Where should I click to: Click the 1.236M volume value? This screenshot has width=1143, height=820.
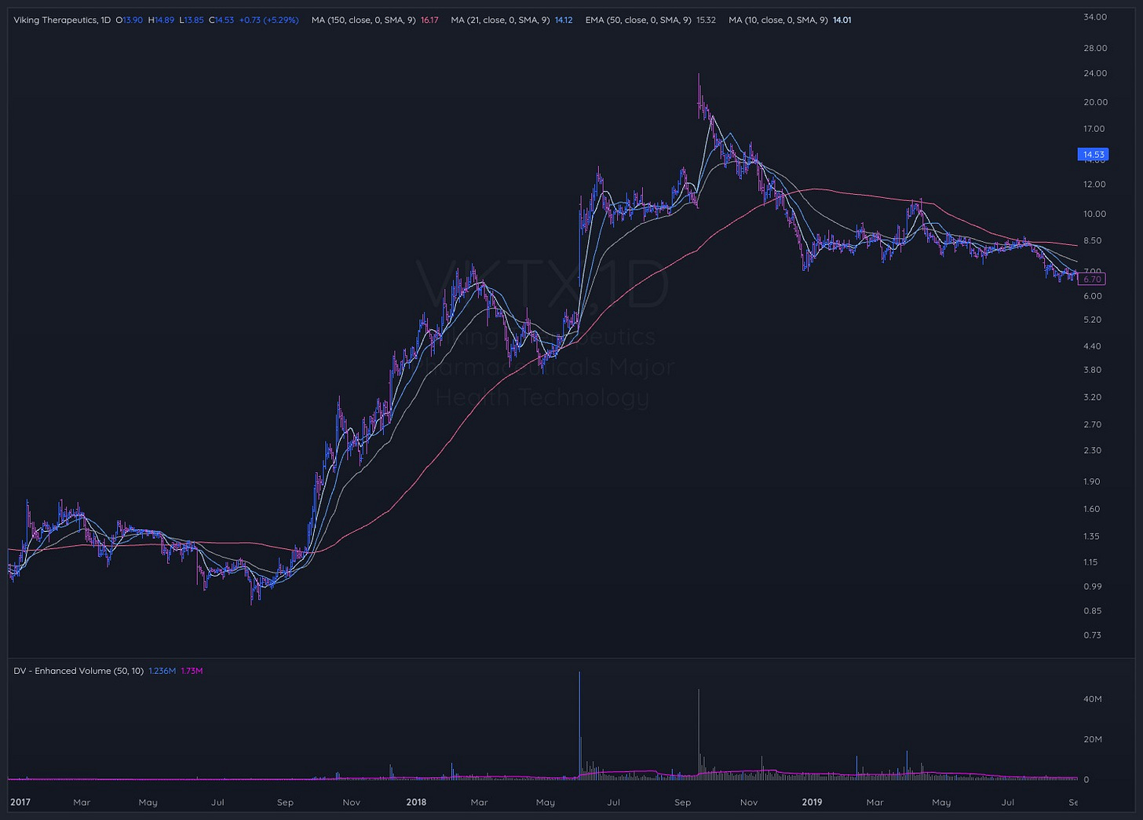pos(162,671)
